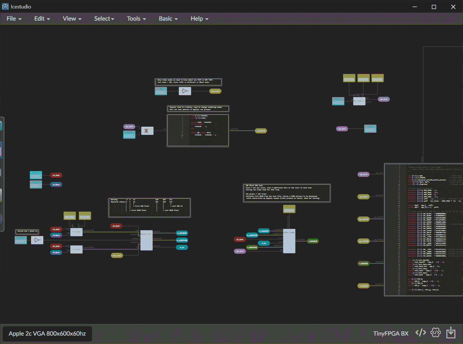This screenshot has height=344, width=463.
Task: Select the cyan input block left of the PLL
Action: point(338,101)
